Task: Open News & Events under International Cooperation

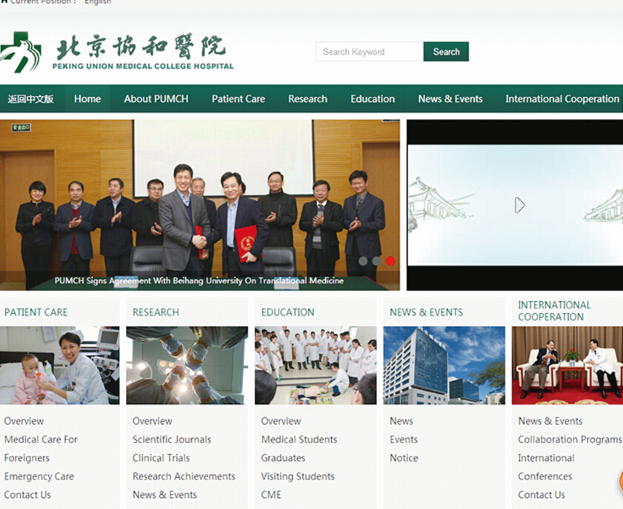Action: (x=550, y=421)
